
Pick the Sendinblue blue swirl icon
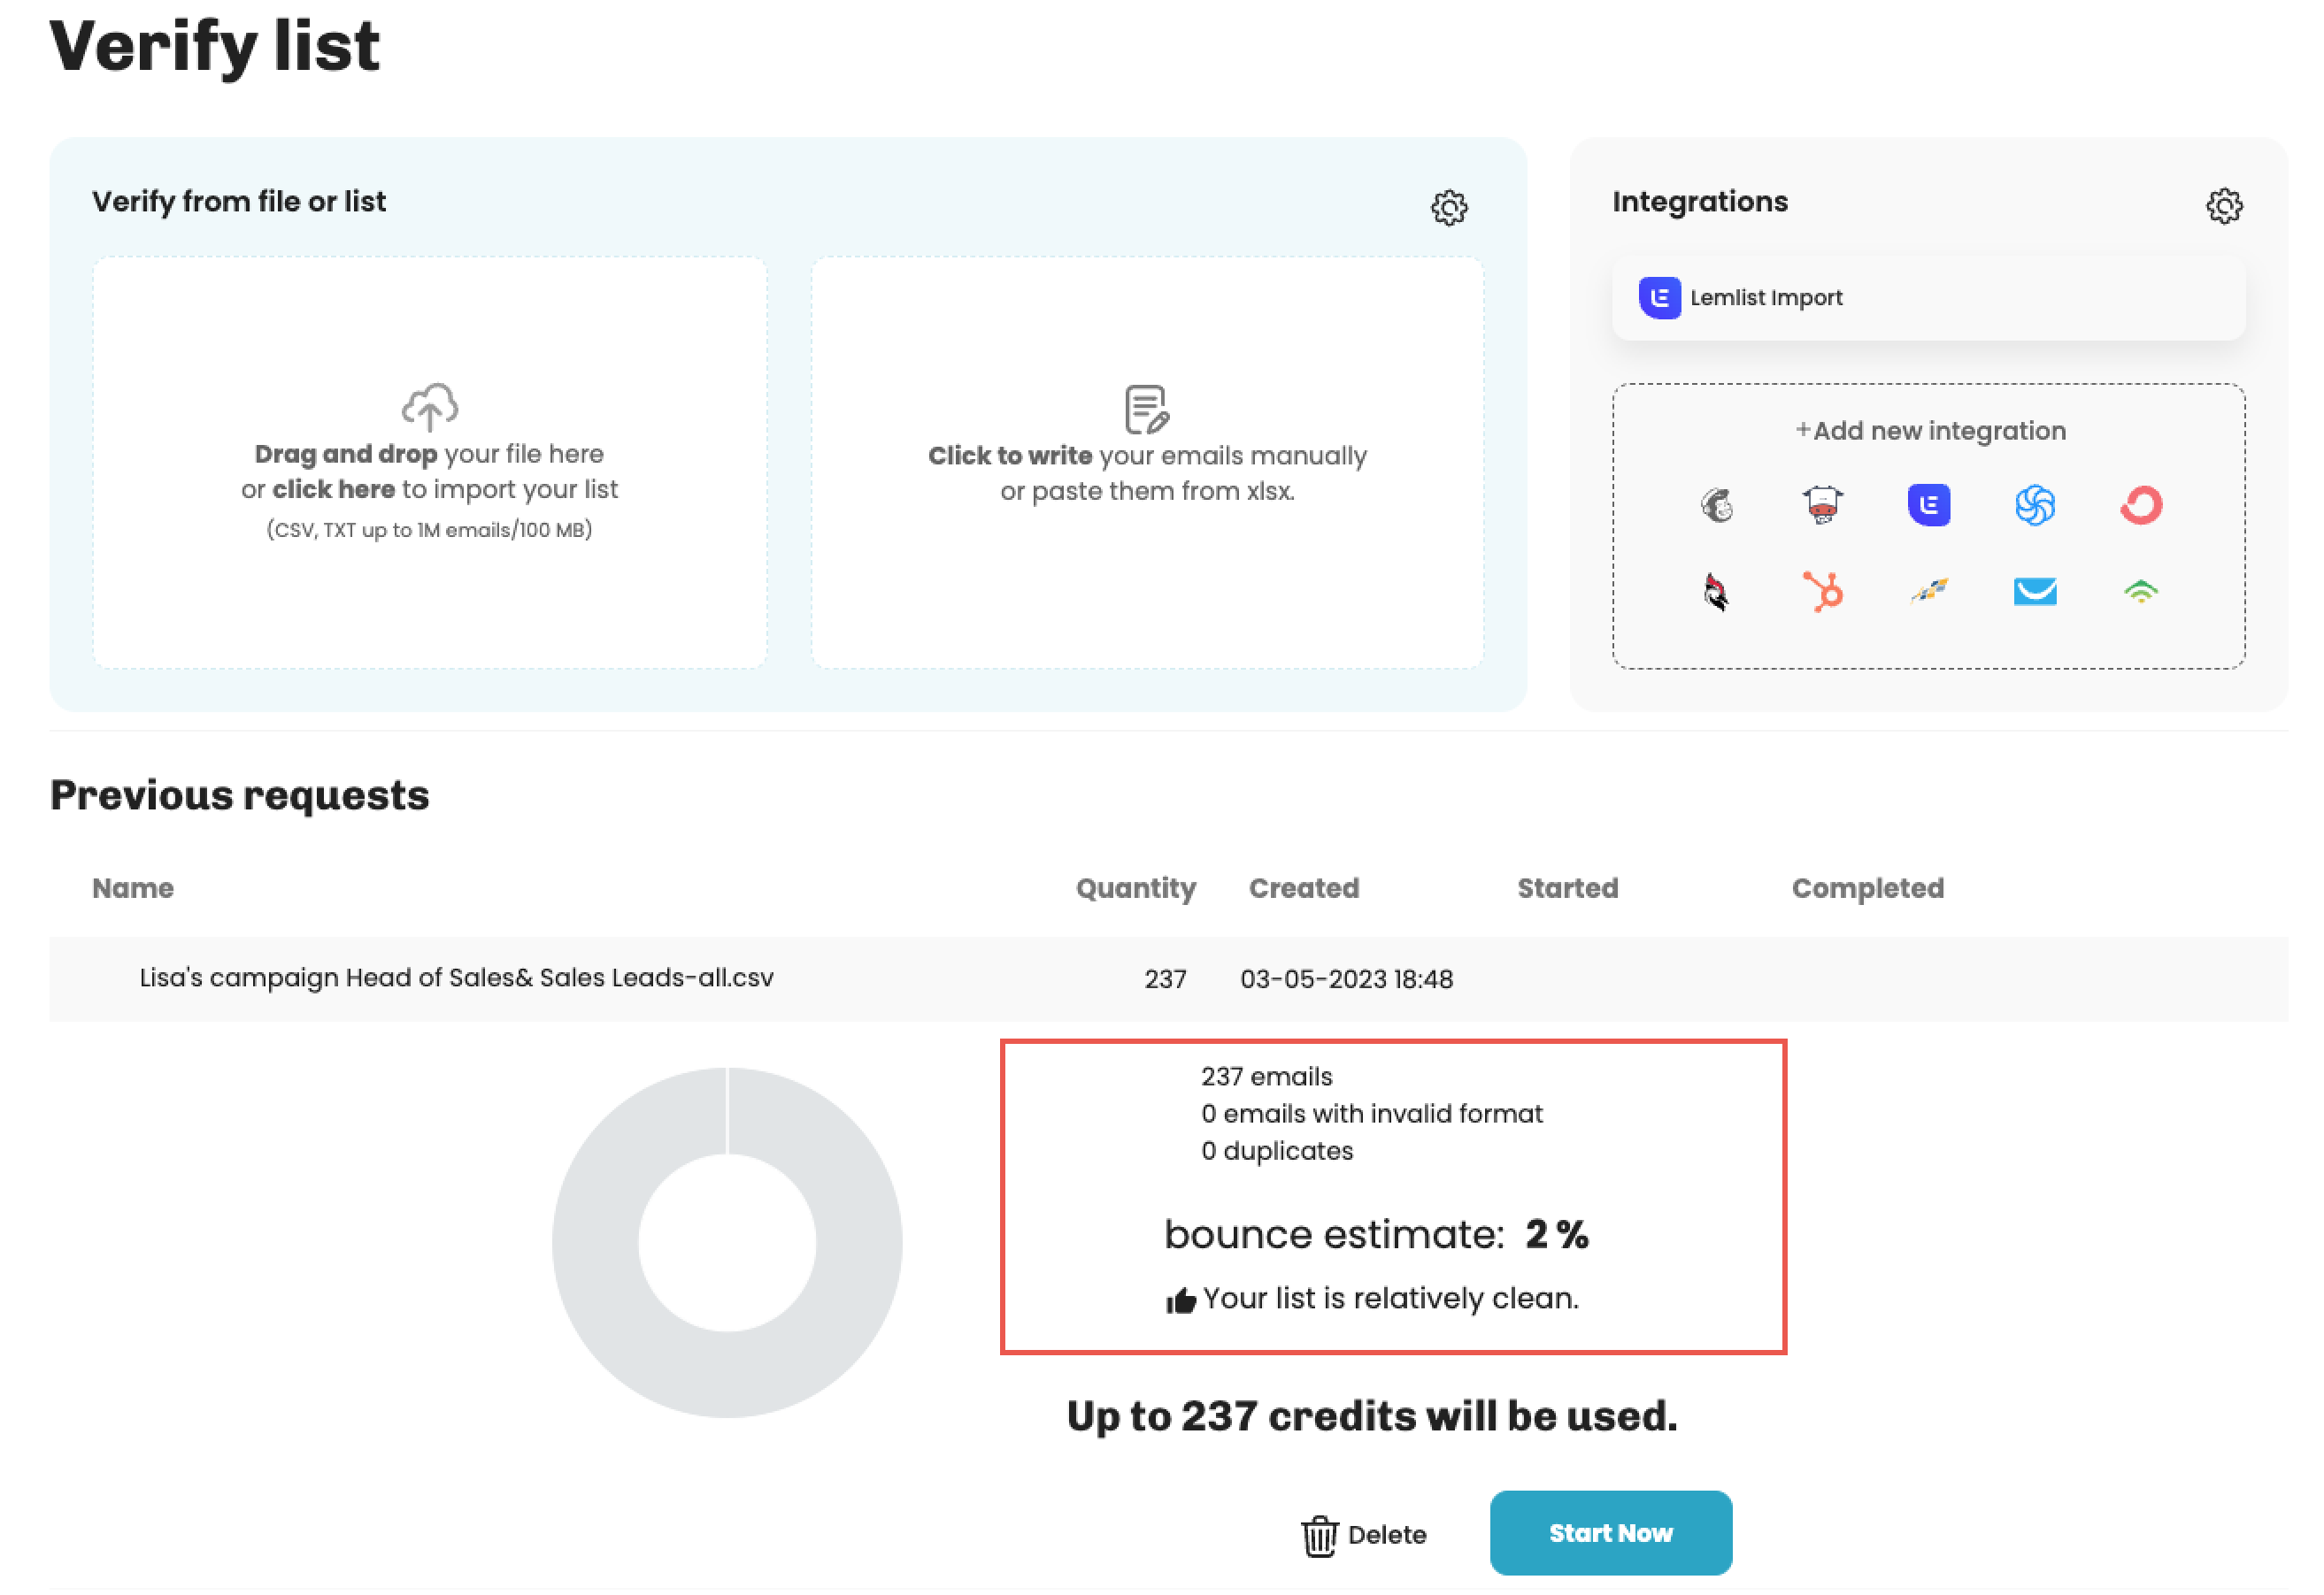(x=2034, y=504)
